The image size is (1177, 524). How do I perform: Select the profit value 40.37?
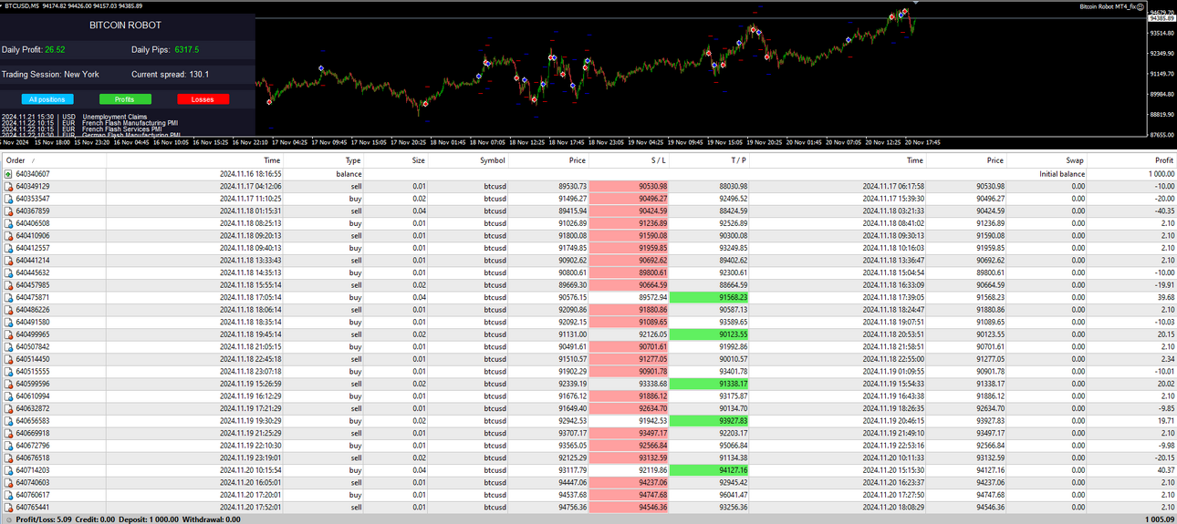(x=1166, y=470)
